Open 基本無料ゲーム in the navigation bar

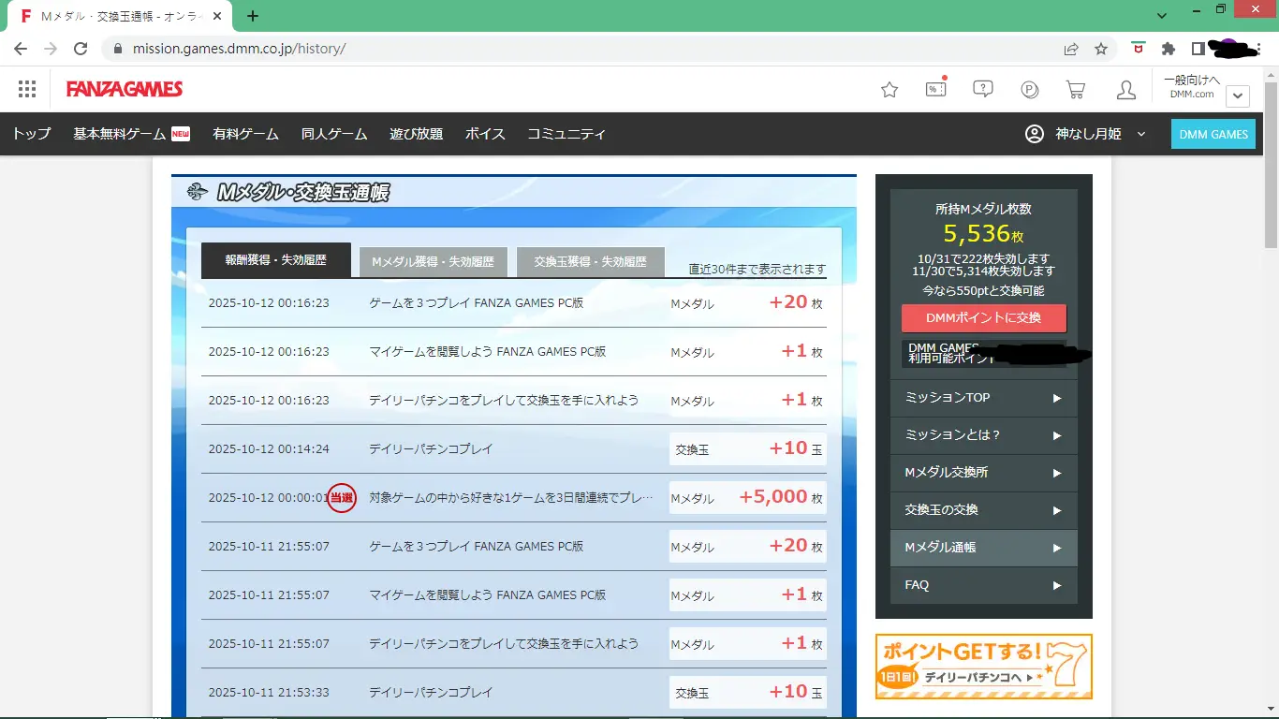point(131,134)
